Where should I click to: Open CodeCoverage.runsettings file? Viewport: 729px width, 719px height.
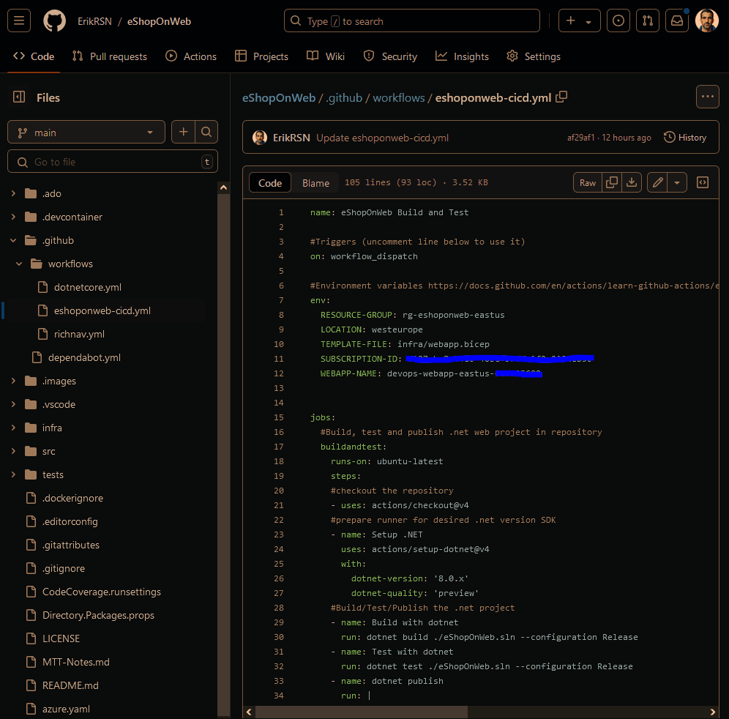[x=101, y=592]
